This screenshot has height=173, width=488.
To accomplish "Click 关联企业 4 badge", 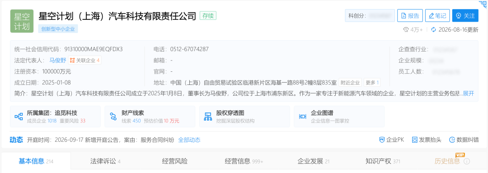I will (84, 61).
